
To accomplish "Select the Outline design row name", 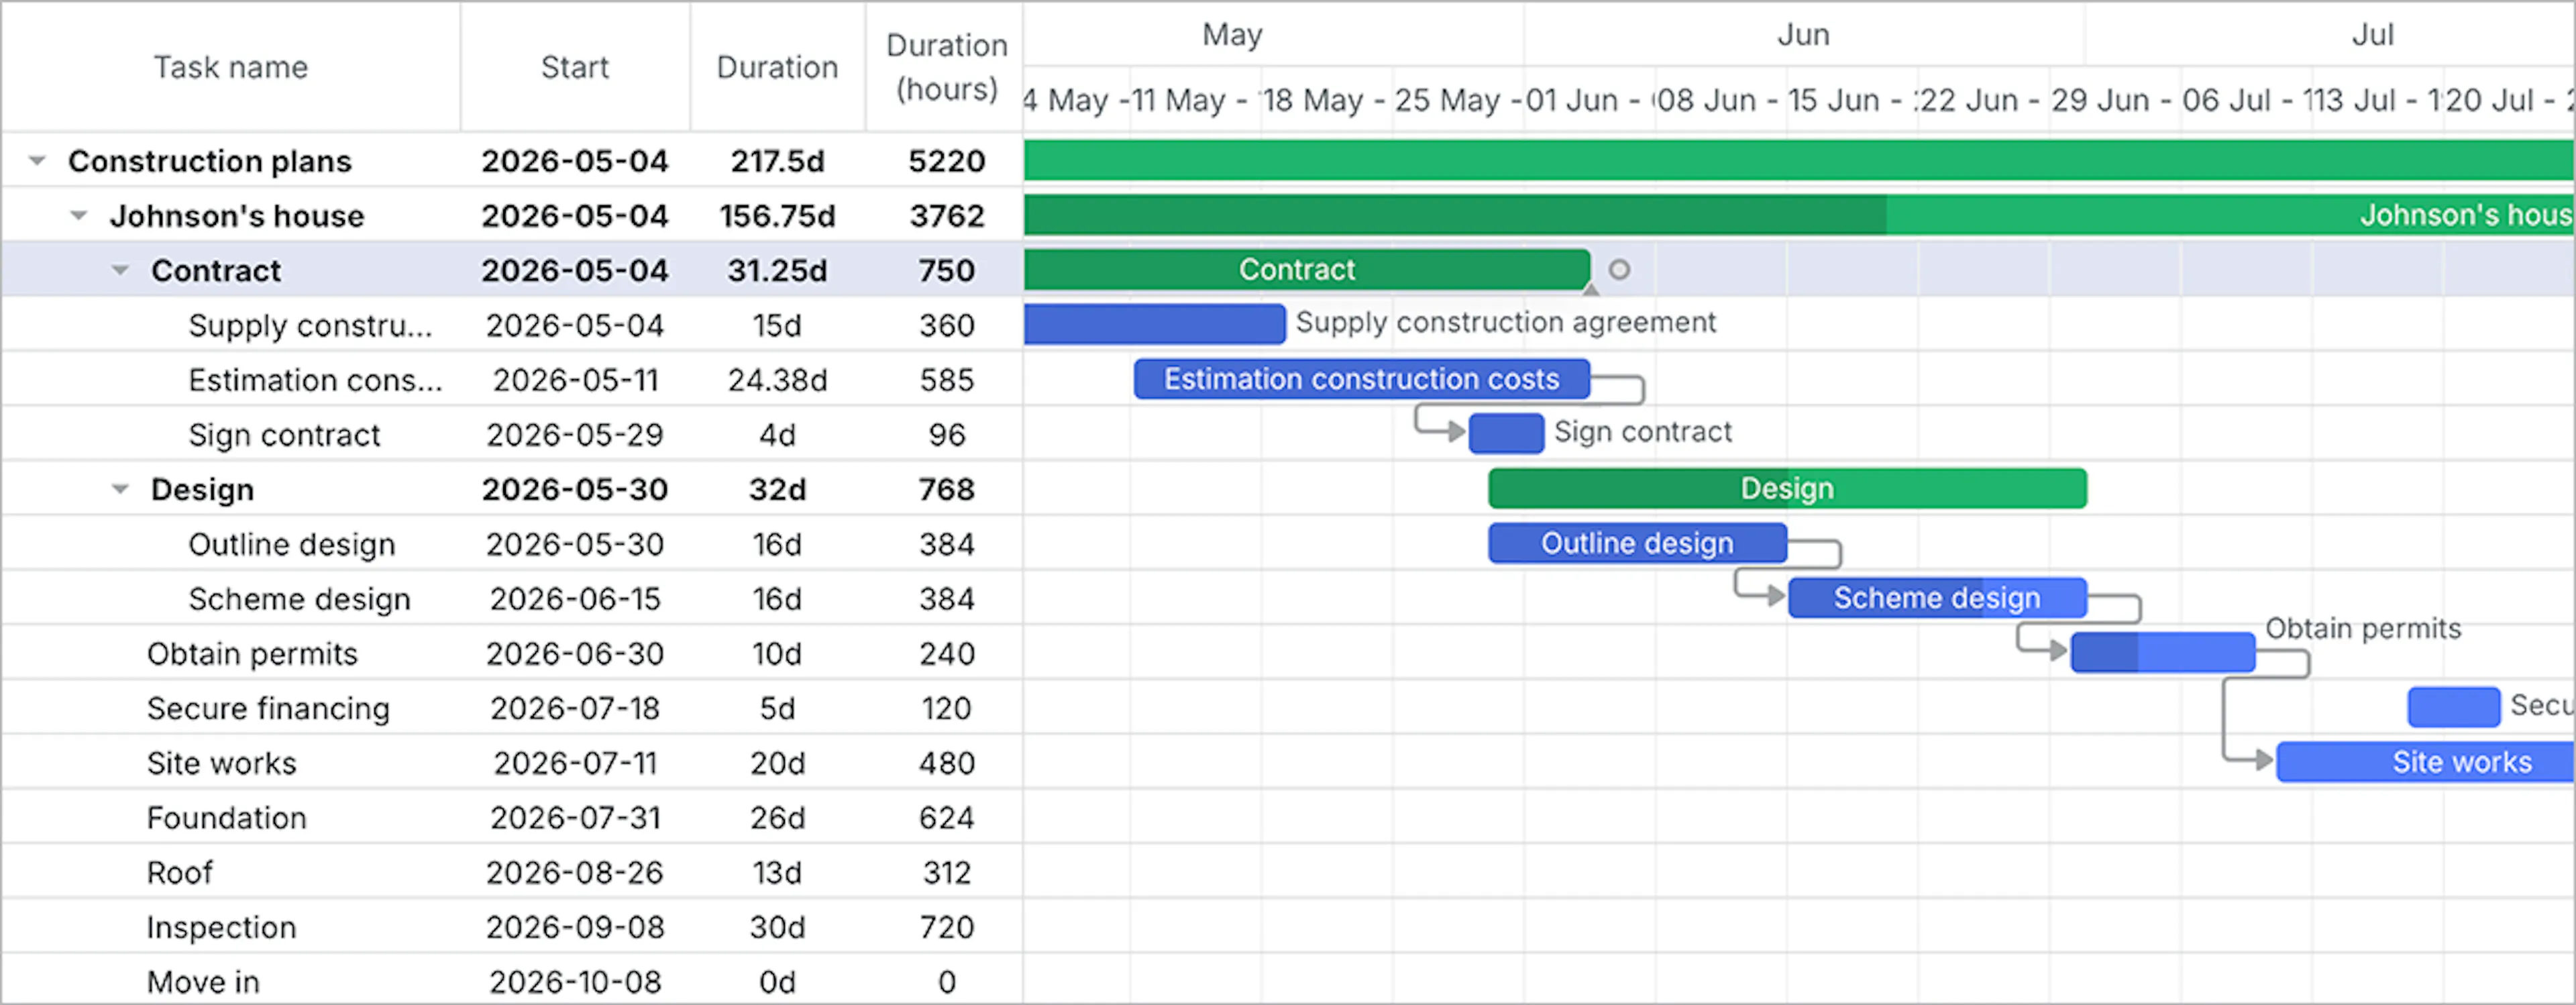I will click(x=291, y=544).
